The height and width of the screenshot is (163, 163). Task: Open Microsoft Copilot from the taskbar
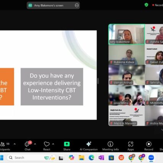tap(71, 158)
